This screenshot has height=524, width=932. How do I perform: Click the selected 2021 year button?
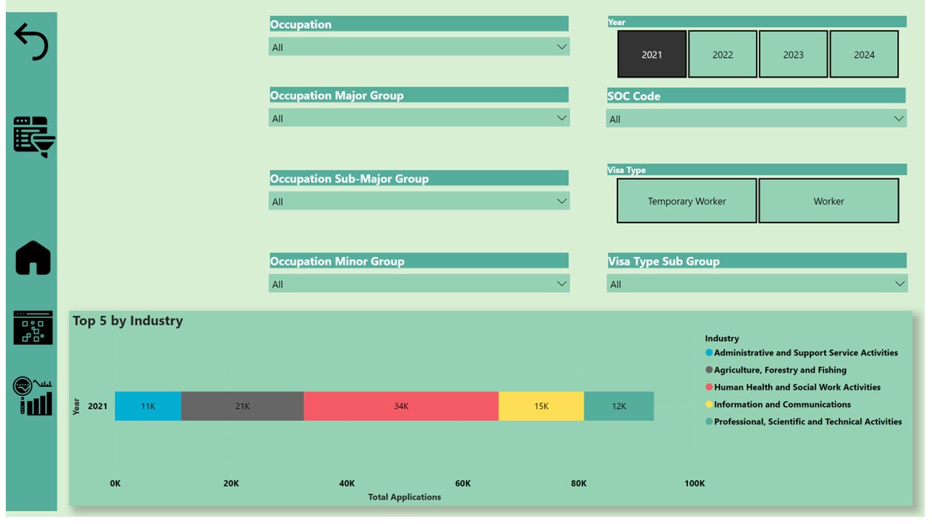[652, 54]
